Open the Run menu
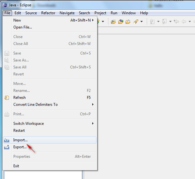 pos(114,13)
